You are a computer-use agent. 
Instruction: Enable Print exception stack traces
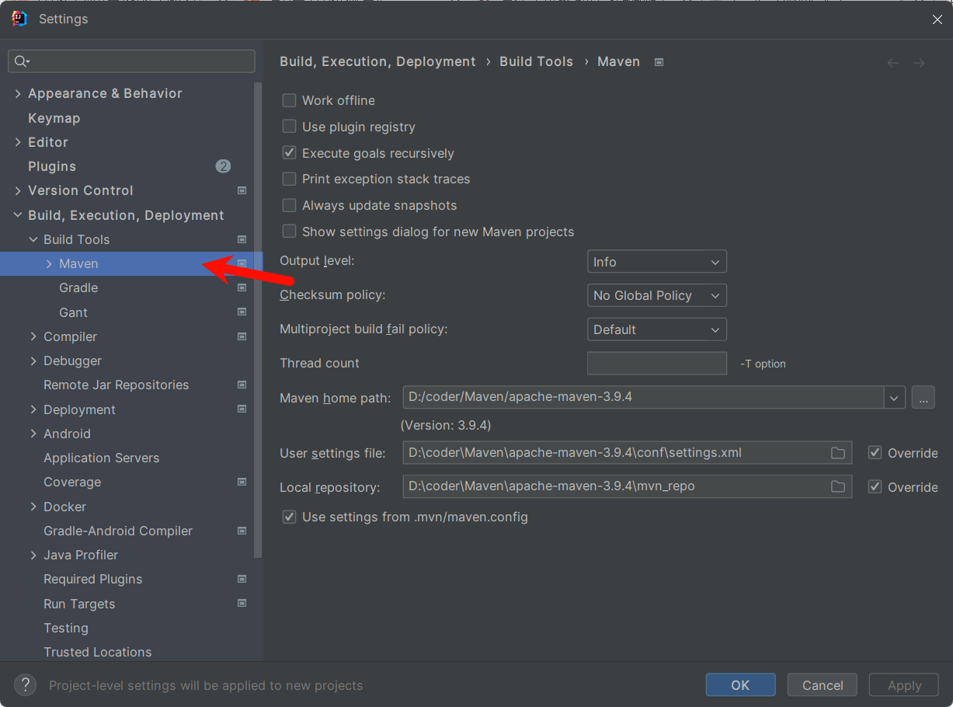[x=289, y=179]
